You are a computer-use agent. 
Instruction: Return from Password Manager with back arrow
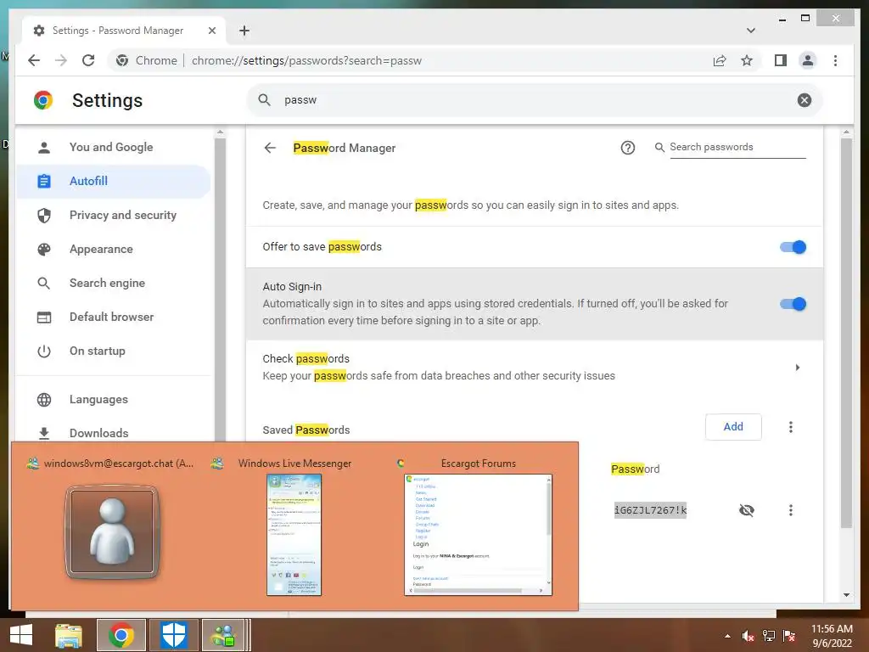270,148
